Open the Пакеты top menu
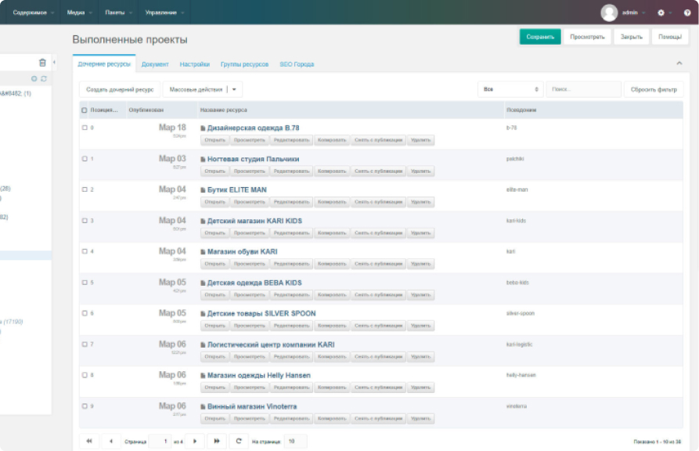 click(x=115, y=13)
